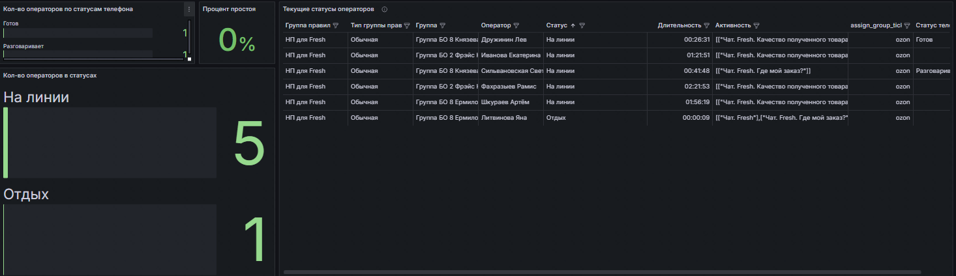This screenshot has height=276, width=956.
Task: Click the table's horizontal scrollbar
Action: click(x=601, y=272)
